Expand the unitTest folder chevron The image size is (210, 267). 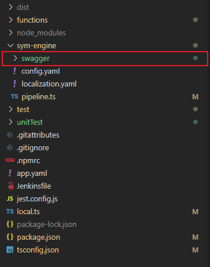click(10, 122)
